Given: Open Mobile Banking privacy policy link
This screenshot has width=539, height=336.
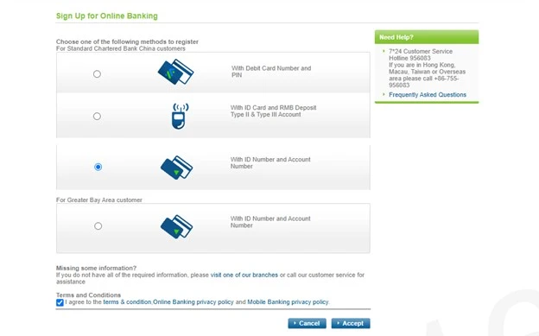Looking at the screenshot, I should pos(288,302).
